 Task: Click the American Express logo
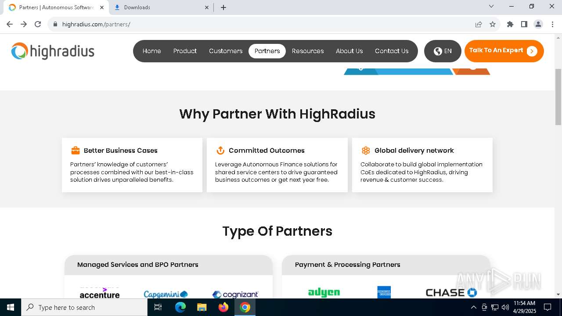384,292
